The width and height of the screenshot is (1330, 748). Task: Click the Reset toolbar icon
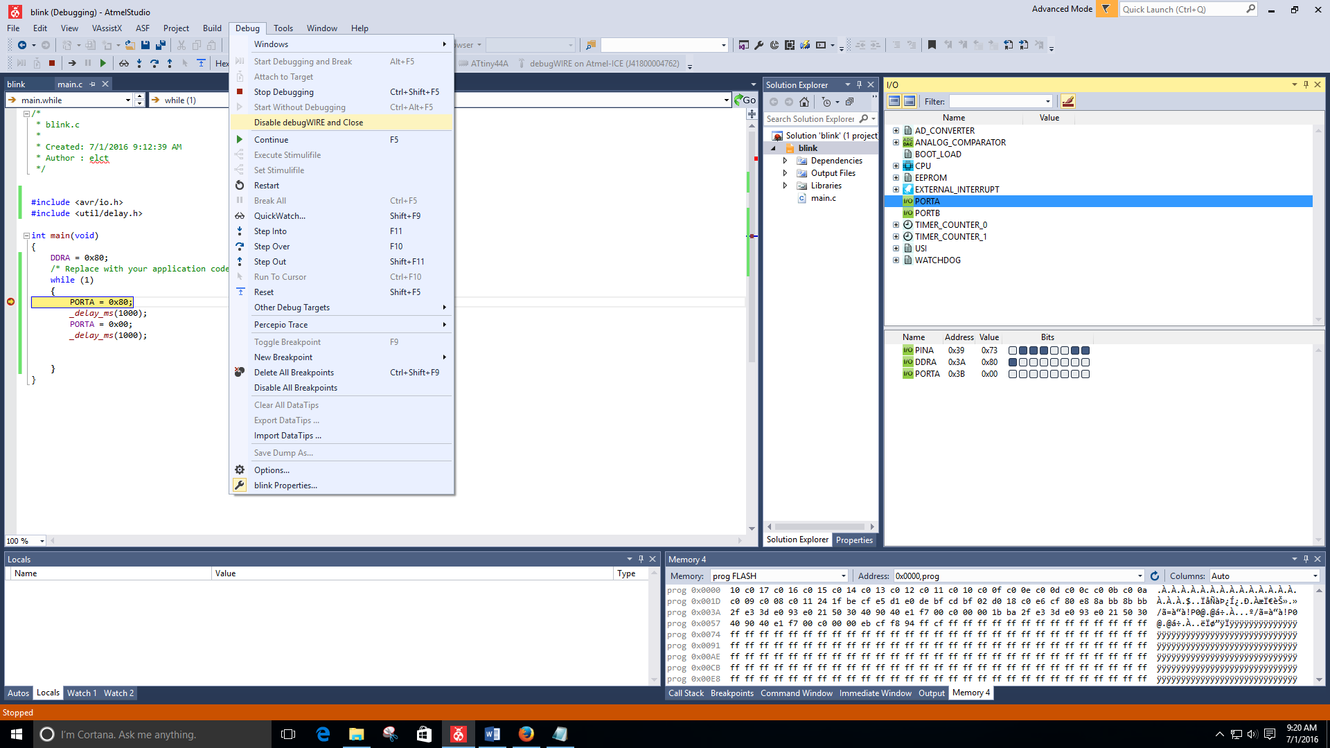click(x=201, y=63)
